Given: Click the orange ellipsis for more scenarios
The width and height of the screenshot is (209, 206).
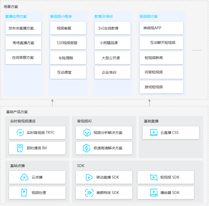Looking at the screenshot, I should coord(197,50).
